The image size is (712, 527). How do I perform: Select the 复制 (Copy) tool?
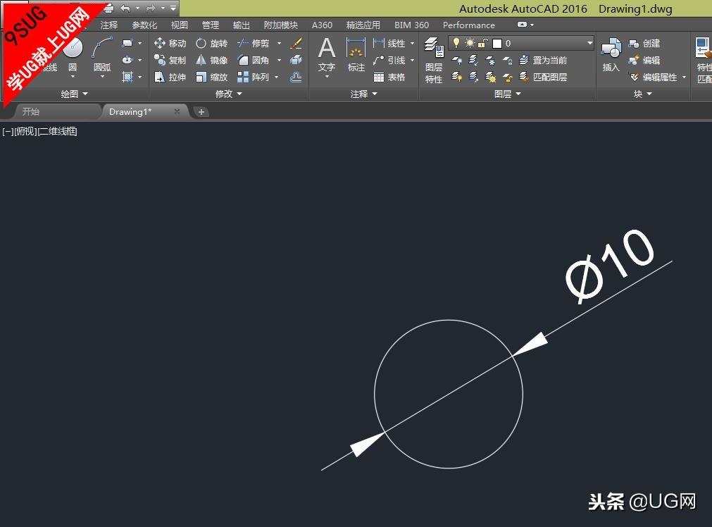170,60
